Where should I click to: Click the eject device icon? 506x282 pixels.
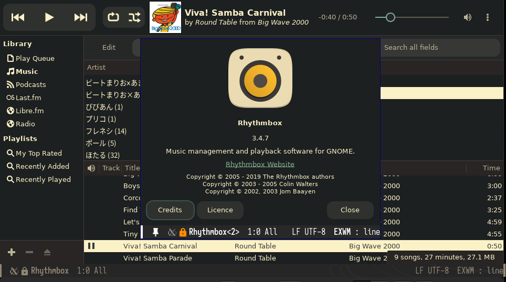47,252
